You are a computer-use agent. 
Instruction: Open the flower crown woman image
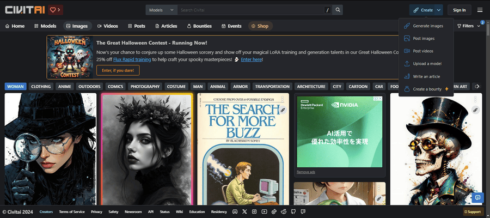(x=147, y=149)
